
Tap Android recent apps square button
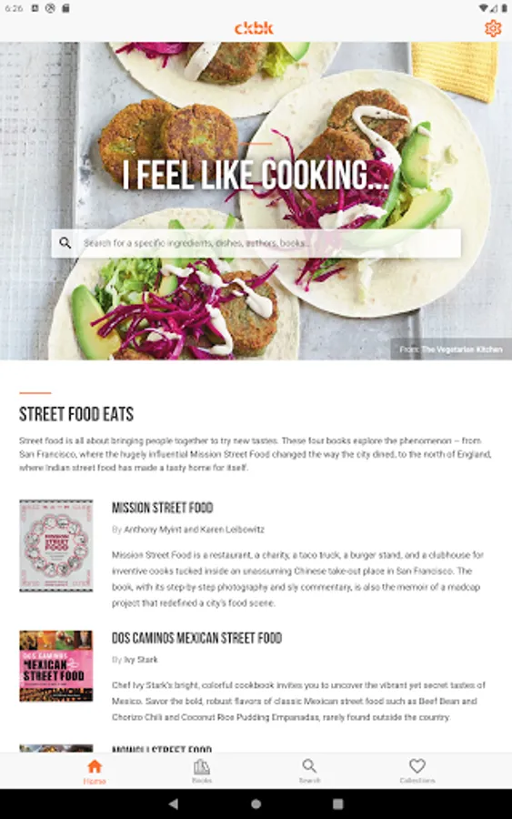pyautogui.click(x=338, y=804)
